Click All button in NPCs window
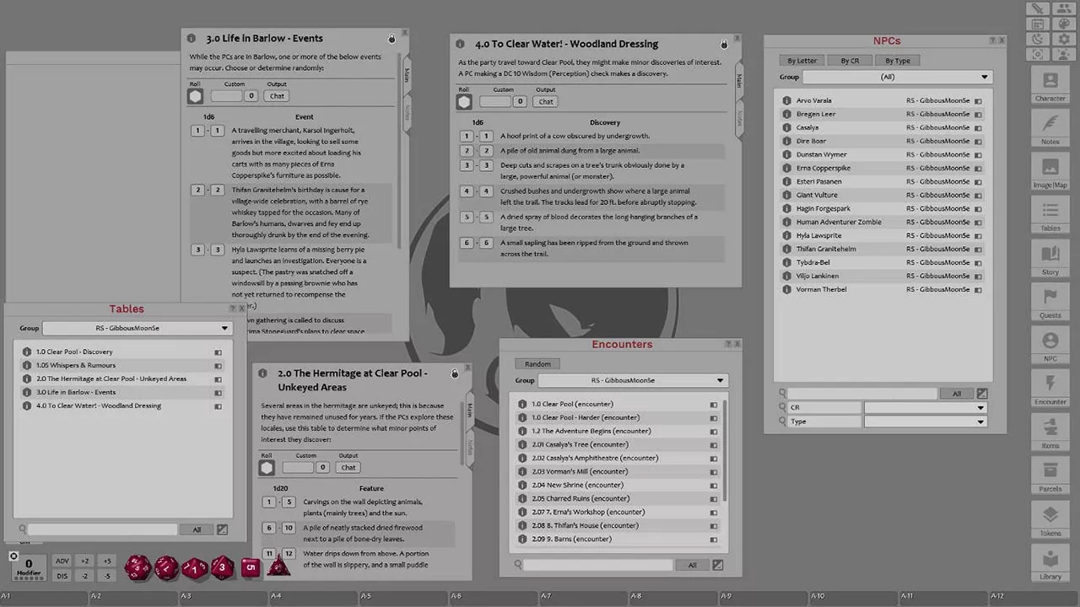The height and width of the screenshot is (607, 1080). coord(957,394)
